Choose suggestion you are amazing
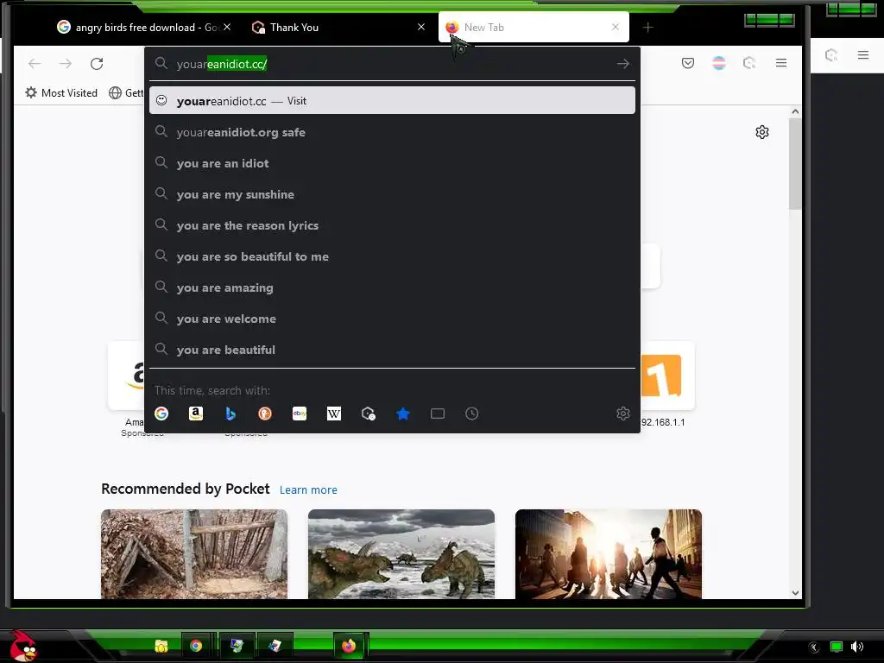Screen dimensions: 884x663 [x=392, y=287]
